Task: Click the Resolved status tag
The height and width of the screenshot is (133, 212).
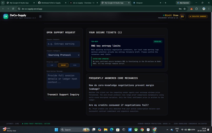Action: (158, 41)
